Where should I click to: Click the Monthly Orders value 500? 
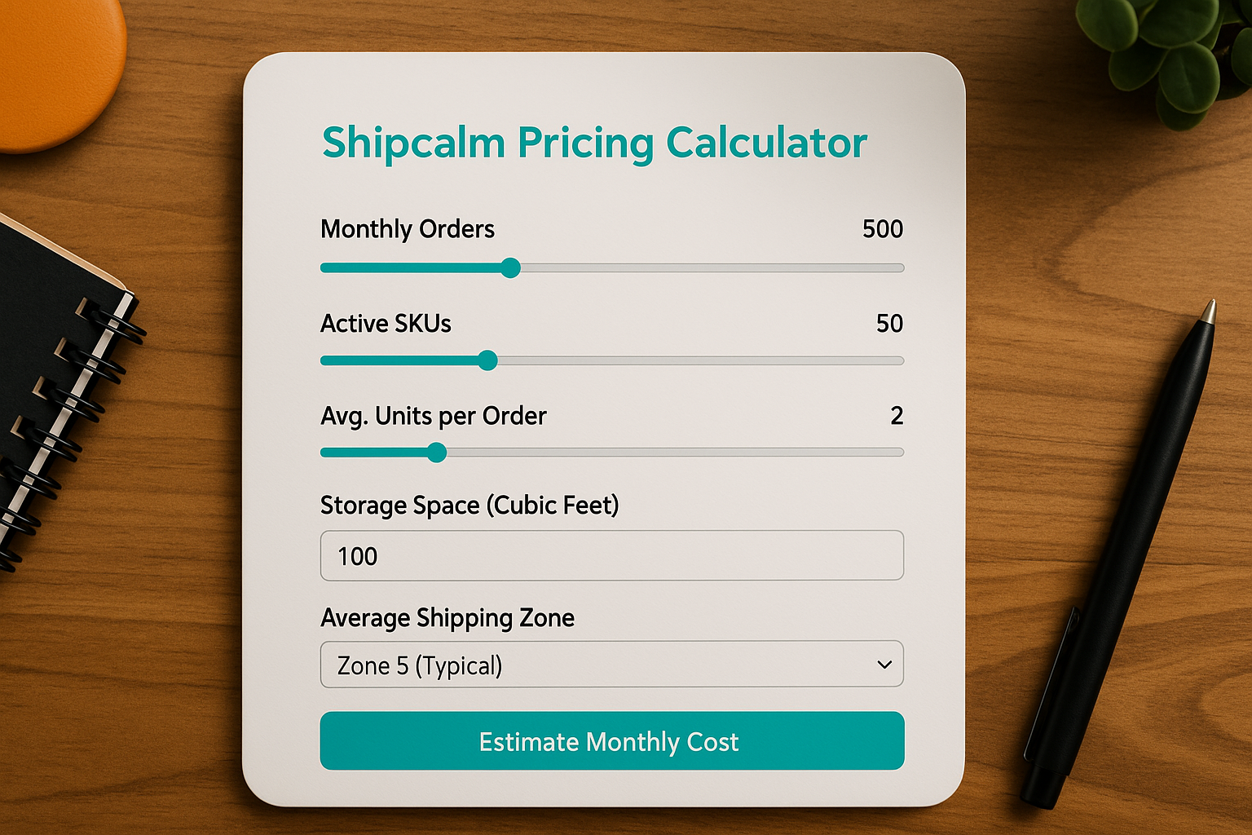883,229
